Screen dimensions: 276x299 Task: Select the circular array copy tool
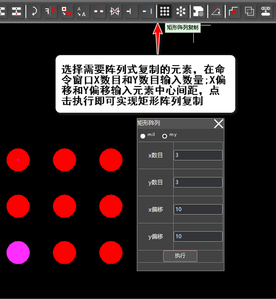pyautogui.click(x=180, y=11)
